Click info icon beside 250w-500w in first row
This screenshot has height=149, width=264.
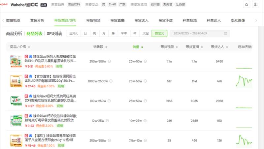[110, 61]
